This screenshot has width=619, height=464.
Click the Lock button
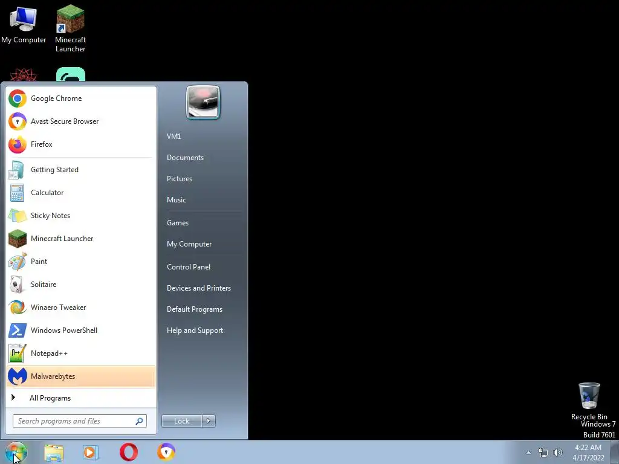click(x=181, y=421)
